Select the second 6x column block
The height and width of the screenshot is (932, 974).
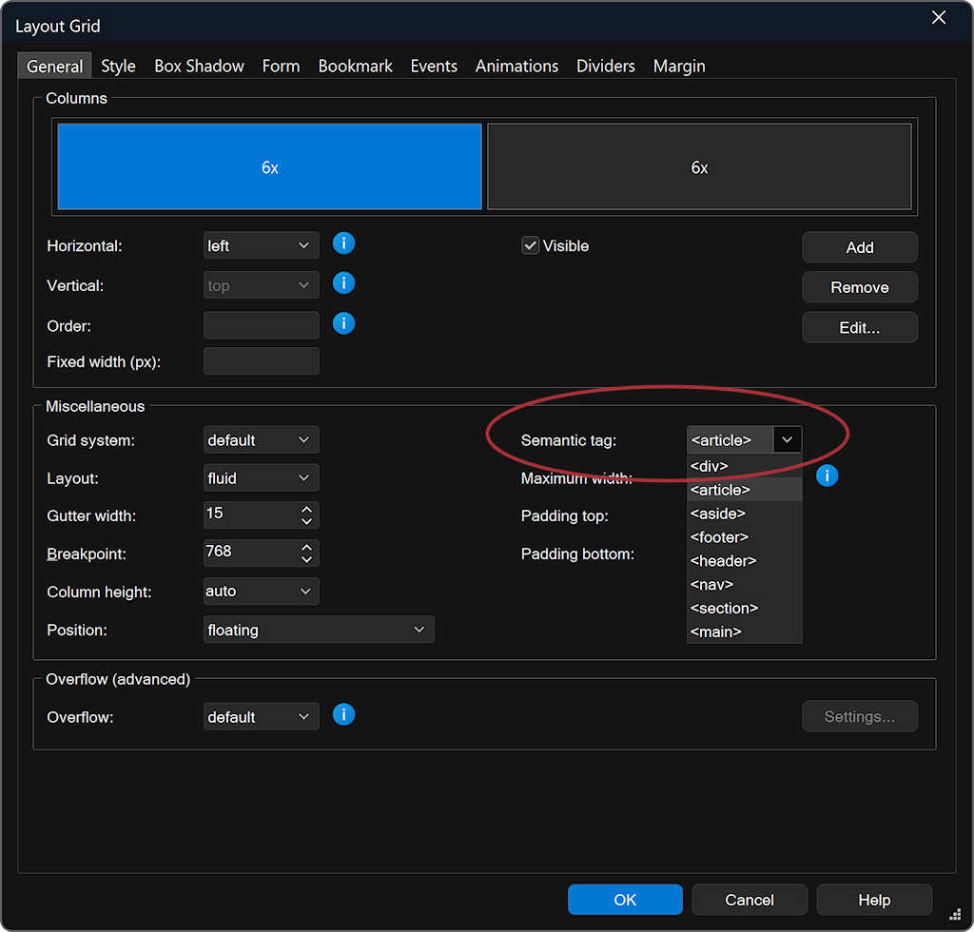click(x=699, y=167)
